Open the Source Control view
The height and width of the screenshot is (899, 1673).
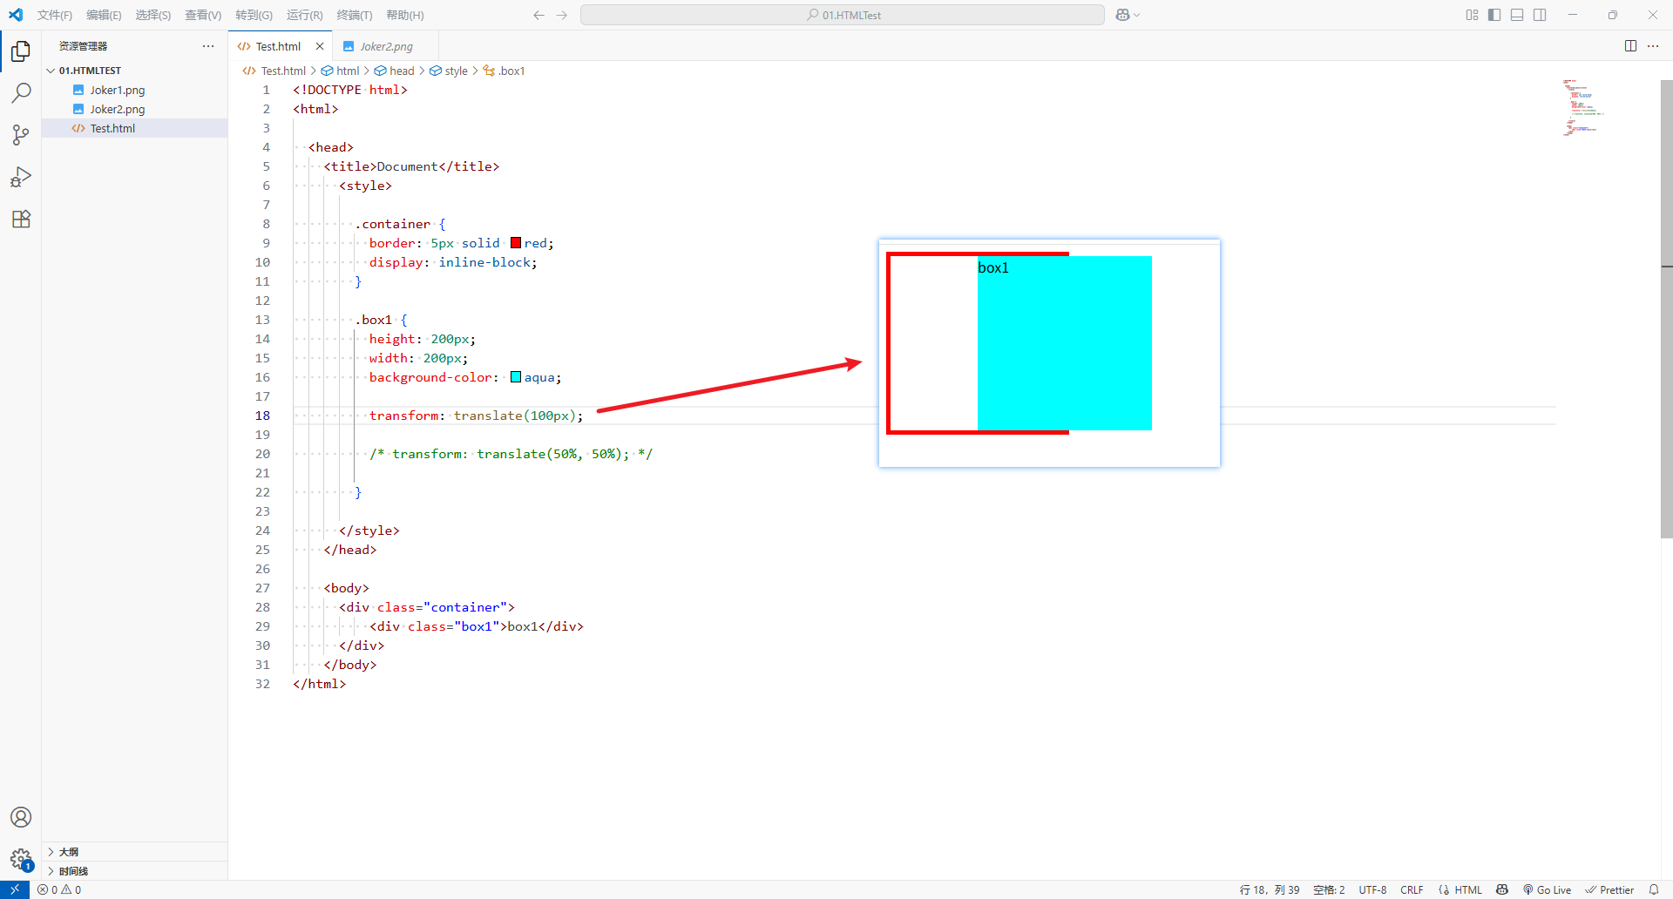[x=21, y=135]
